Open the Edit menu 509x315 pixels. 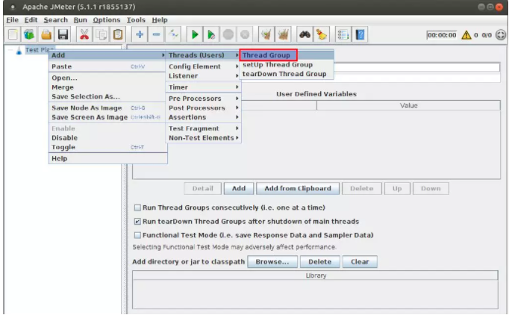[x=31, y=20]
